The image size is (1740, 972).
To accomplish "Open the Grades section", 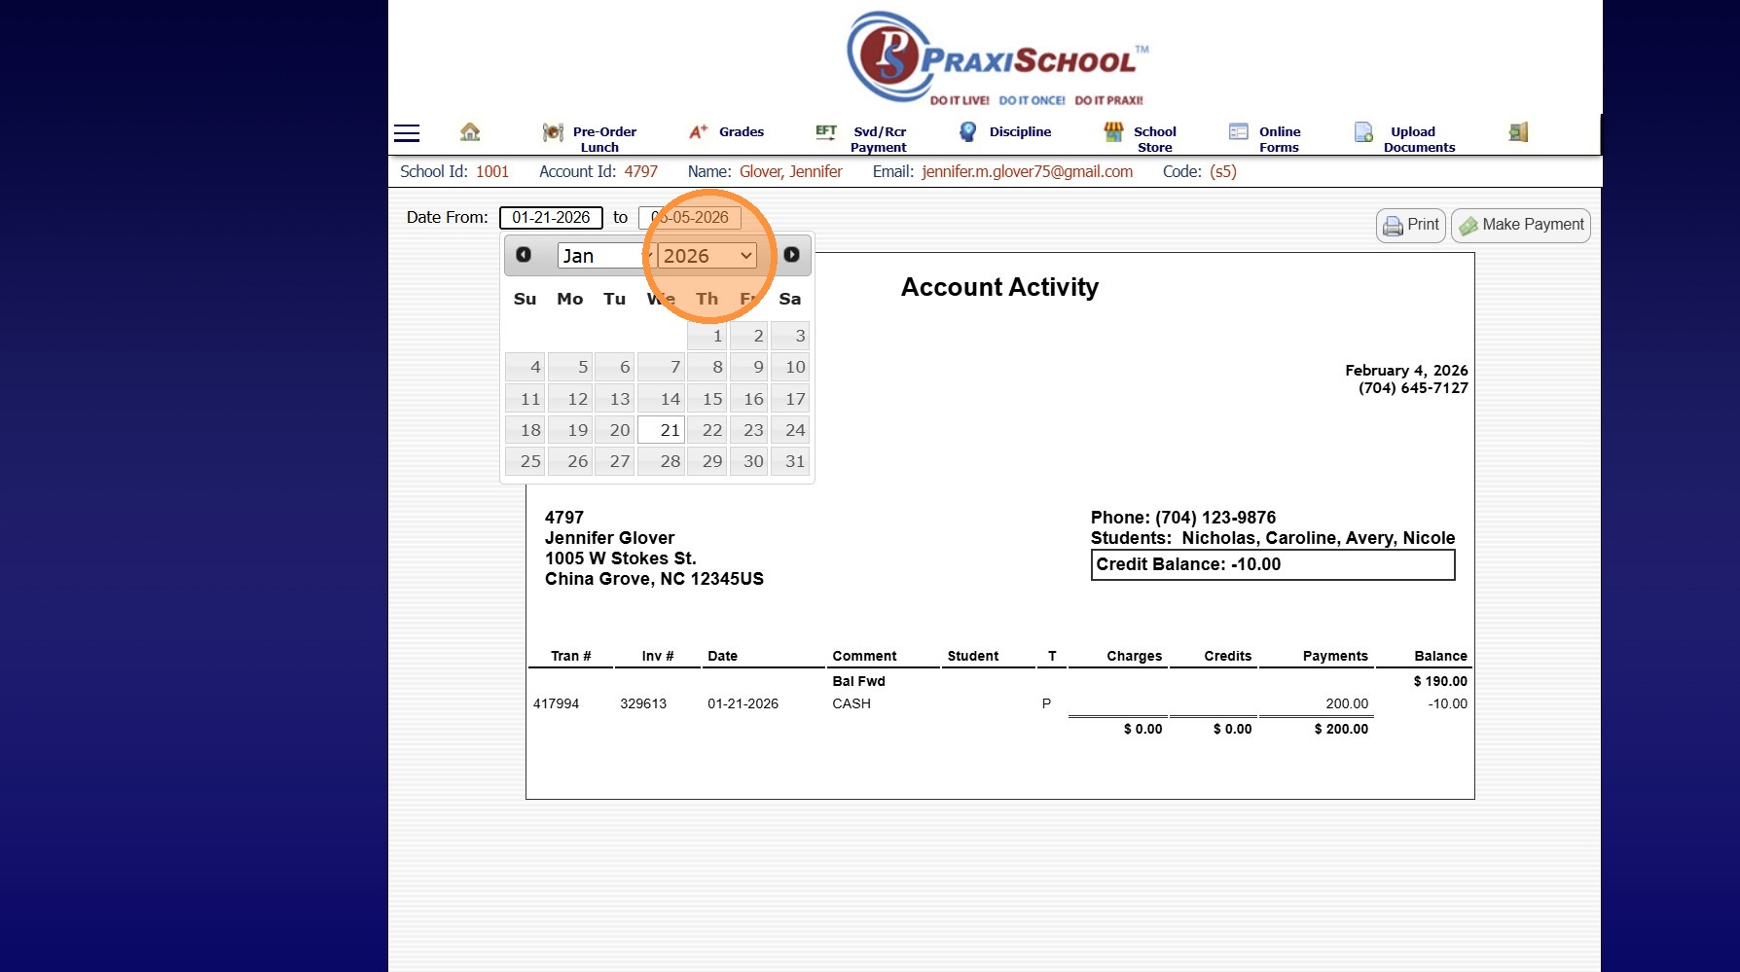I will [x=726, y=131].
